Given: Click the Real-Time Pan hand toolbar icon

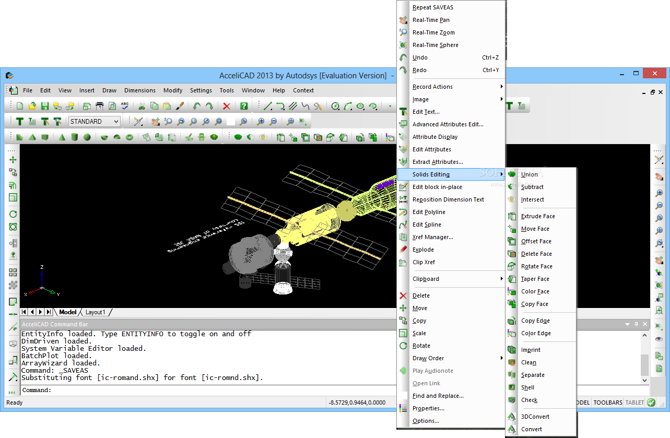Looking at the screenshot, I should 155,122.
